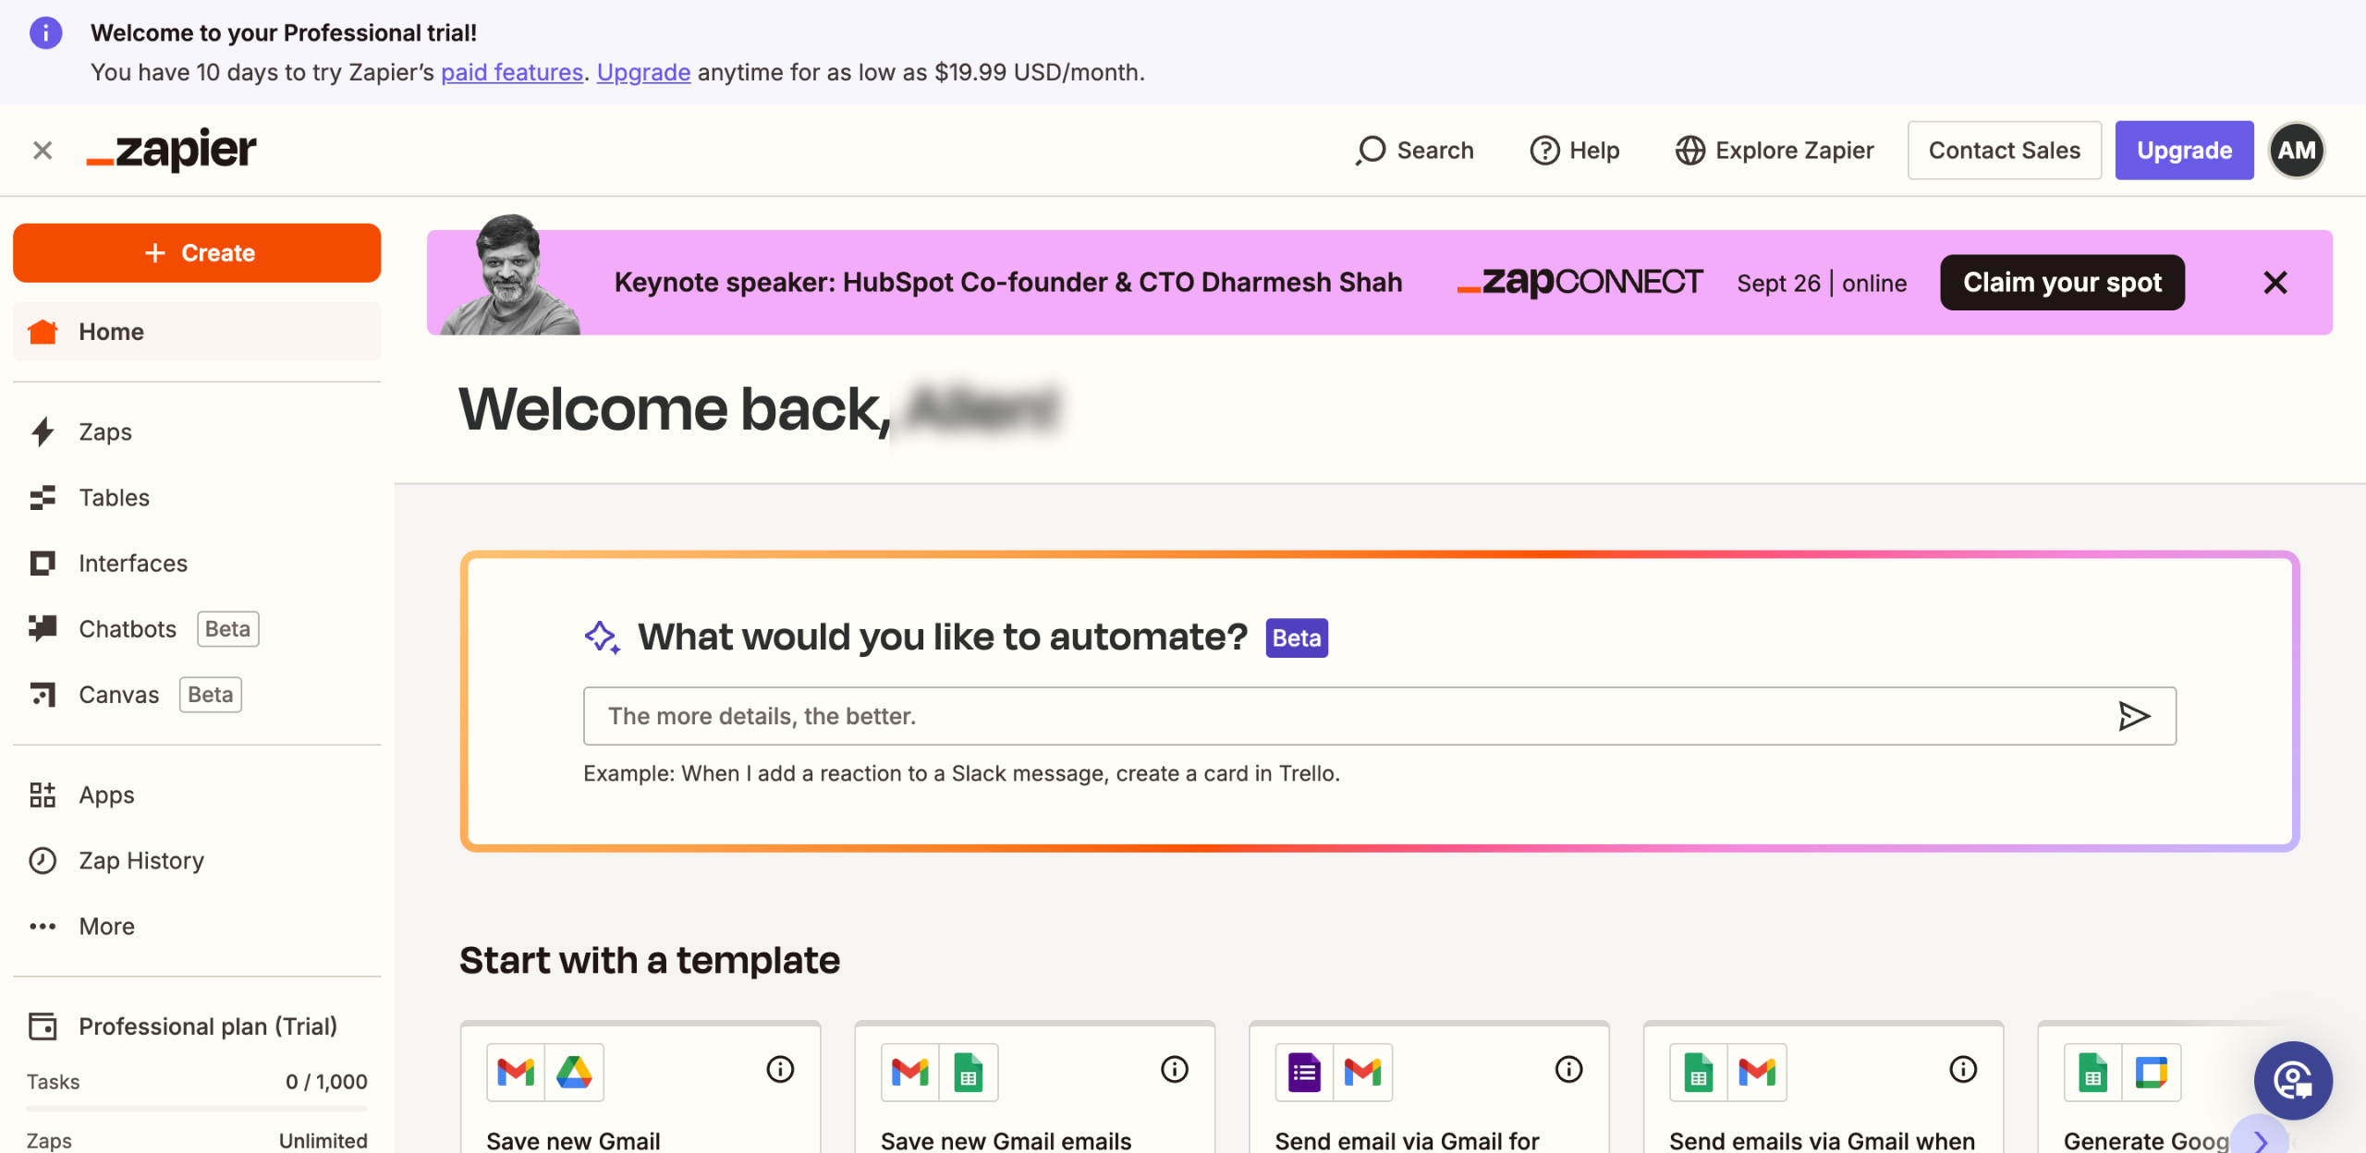Click the Zaps lightning bolt icon
The image size is (2366, 1153).
coord(43,431)
